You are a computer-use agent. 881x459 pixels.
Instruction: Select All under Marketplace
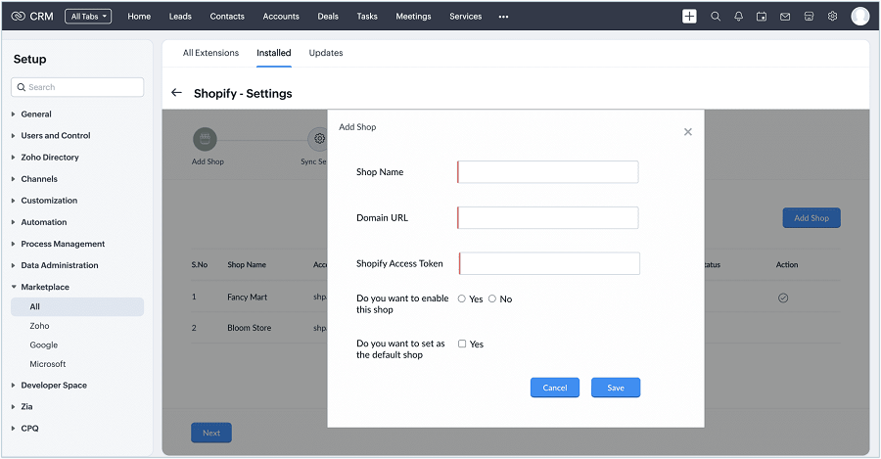77,306
